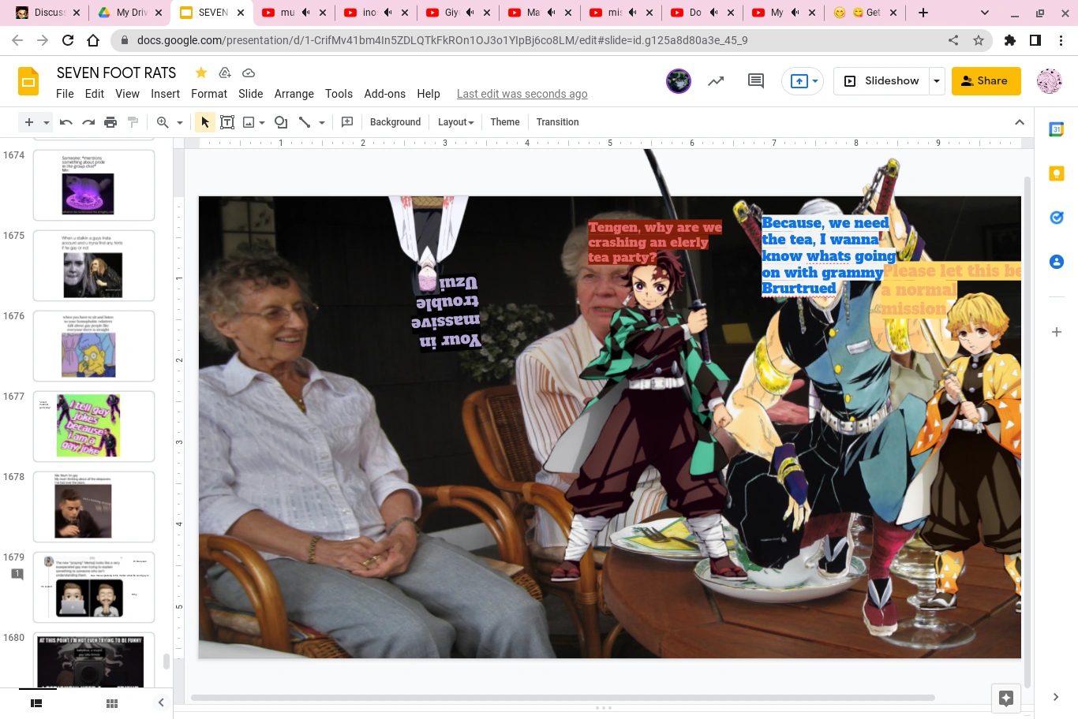Open version history via 'Last edit' link
This screenshot has height=719, width=1078.
pos(522,94)
